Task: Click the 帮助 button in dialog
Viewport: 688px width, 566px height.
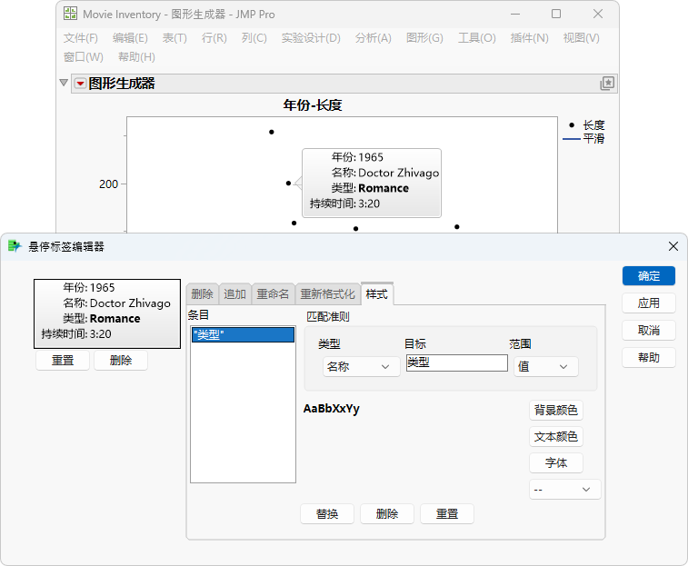Action: (x=649, y=358)
